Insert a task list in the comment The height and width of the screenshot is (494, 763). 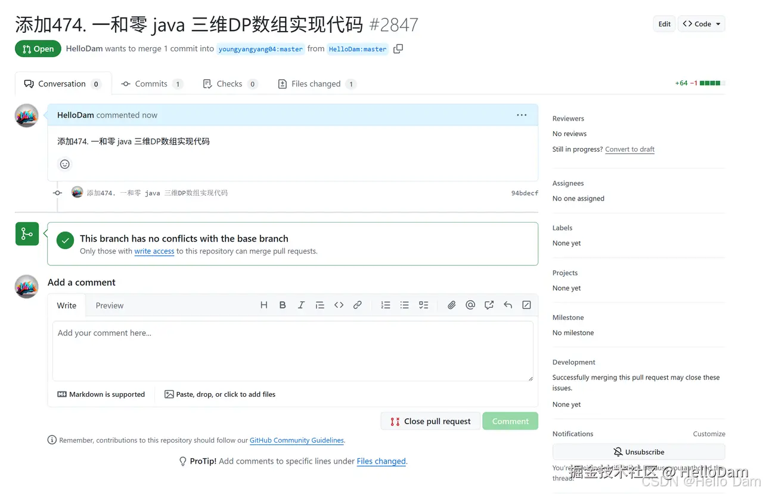coord(423,305)
